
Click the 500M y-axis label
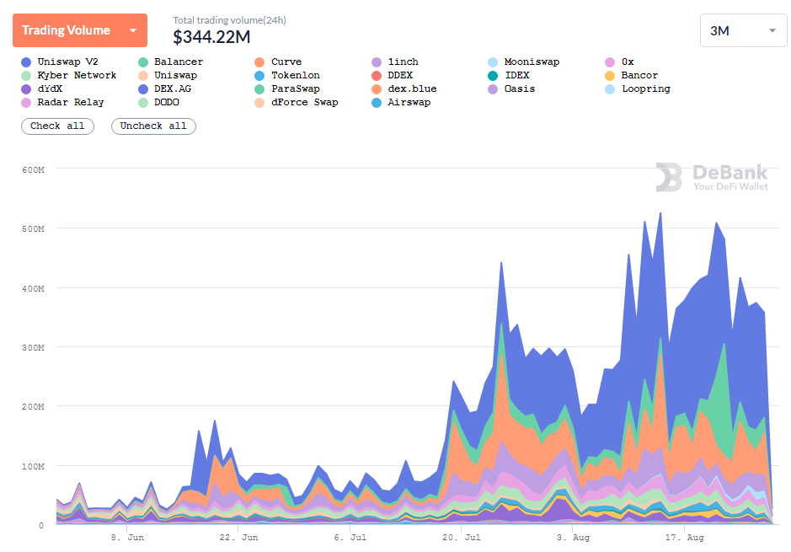(34, 229)
